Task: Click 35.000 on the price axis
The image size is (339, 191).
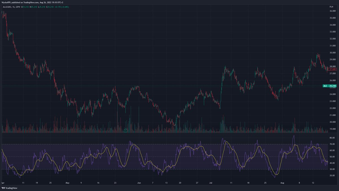Action: click(x=332, y=18)
